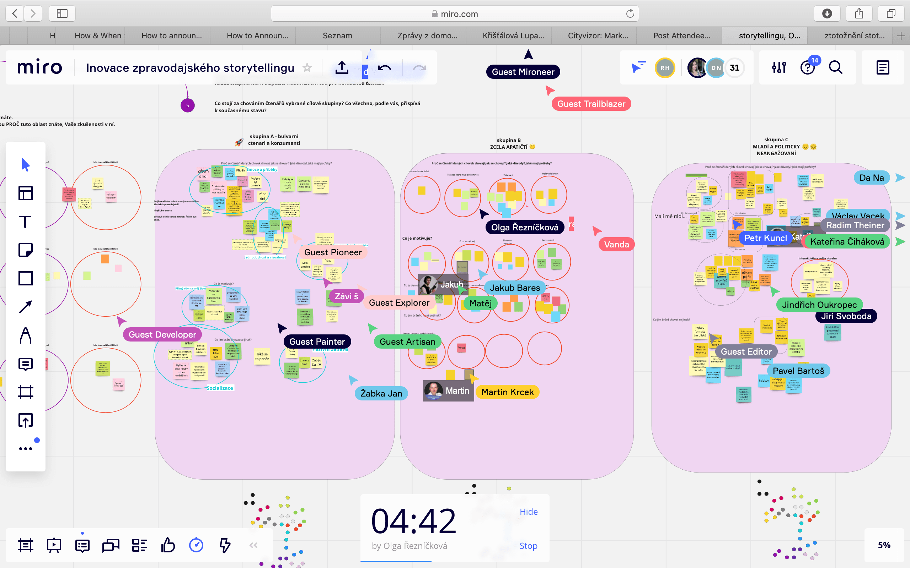This screenshot has height=568, width=910.
Task: Expand the 31 participants list
Action: (734, 67)
